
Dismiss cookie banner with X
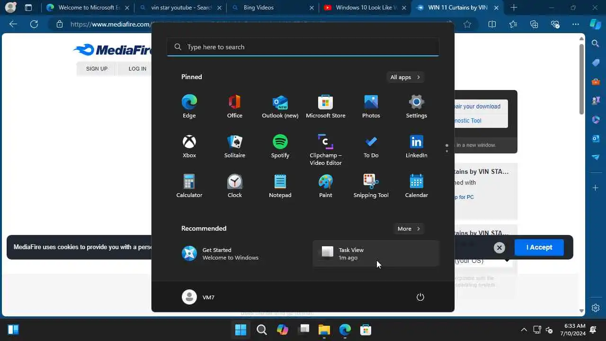(499, 247)
